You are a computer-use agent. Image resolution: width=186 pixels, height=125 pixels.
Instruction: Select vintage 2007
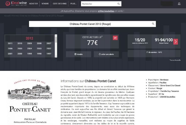[49, 43]
